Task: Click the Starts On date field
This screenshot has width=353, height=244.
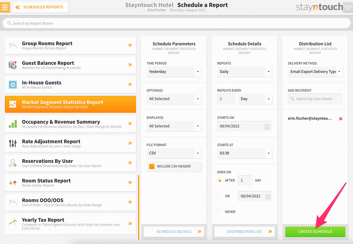Action: (245, 126)
